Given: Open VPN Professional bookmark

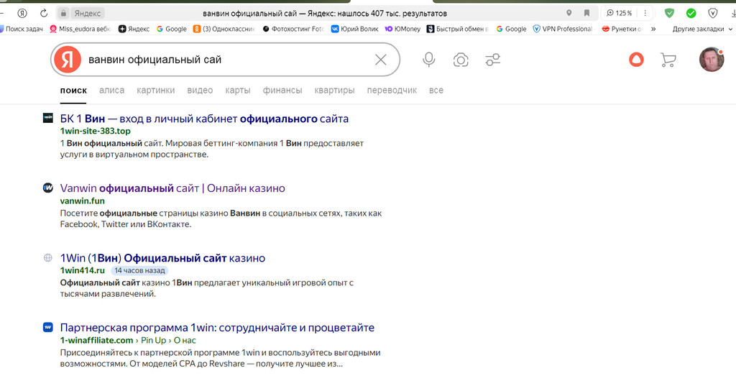Looking at the screenshot, I should coord(562,29).
